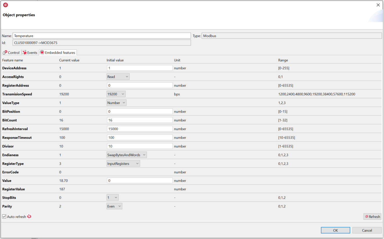Click the ResponseTimeout range [10-65535]
The height and width of the screenshot is (239, 384).
pos(287,138)
